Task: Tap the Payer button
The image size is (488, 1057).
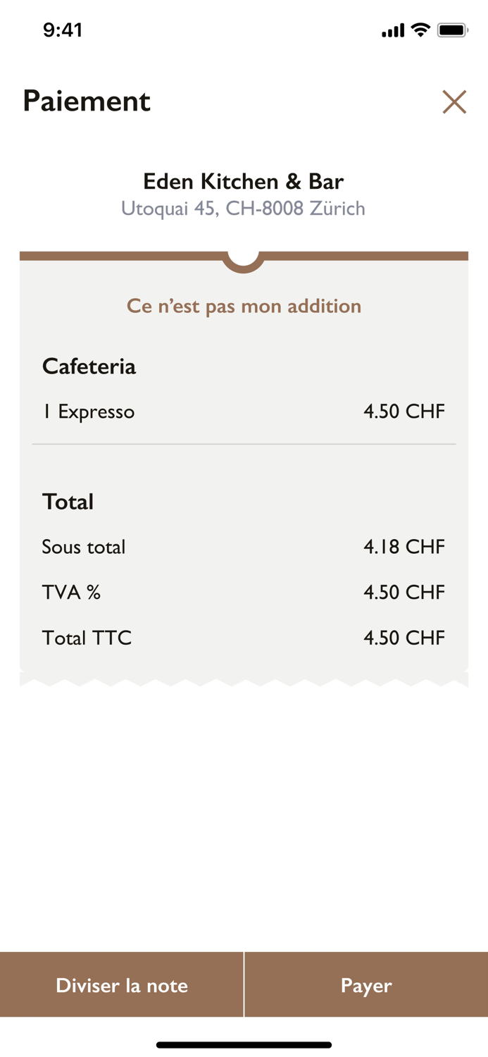Action: pos(366,984)
